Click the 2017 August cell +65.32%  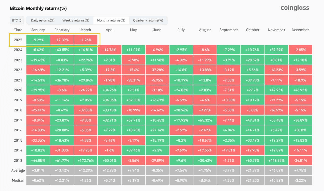point(205,120)
